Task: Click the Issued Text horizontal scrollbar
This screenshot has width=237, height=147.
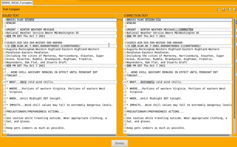Action: pyautogui.click(x=61, y=135)
